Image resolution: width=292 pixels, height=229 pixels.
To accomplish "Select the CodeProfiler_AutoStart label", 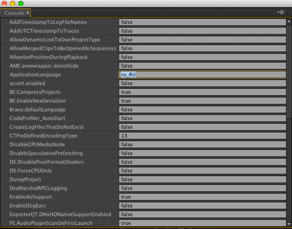I will pyautogui.click(x=37, y=118).
